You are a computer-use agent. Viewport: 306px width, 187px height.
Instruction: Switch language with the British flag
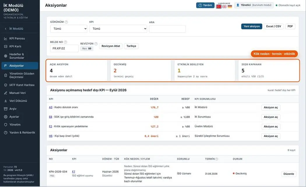pyautogui.click(x=224, y=7)
